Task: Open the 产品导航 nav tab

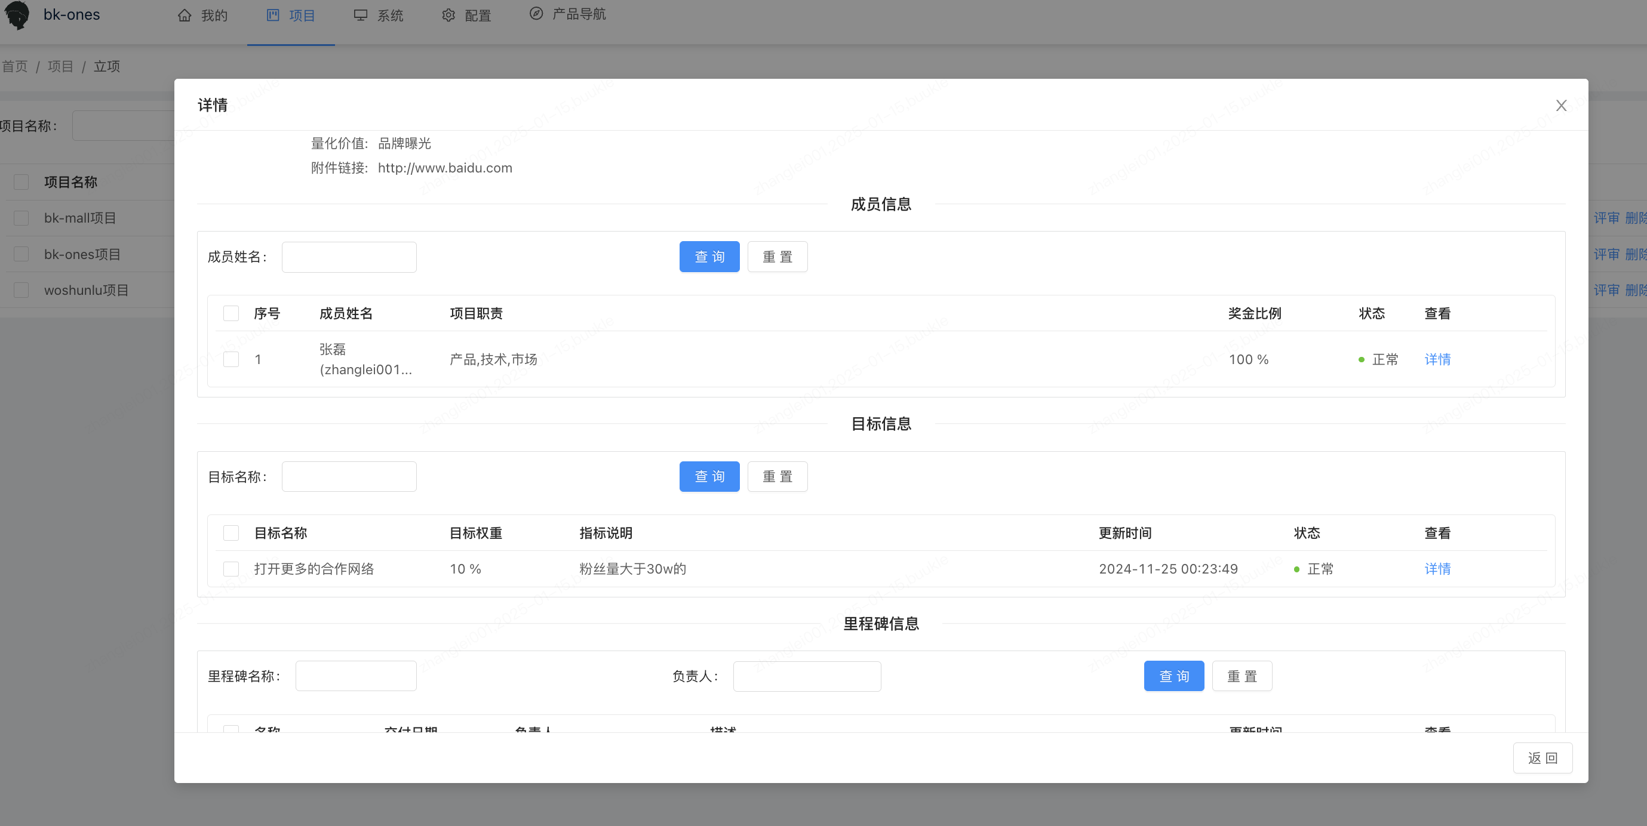Action: click(568, 14)
